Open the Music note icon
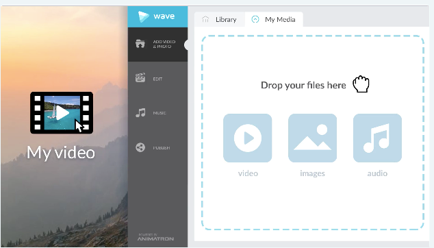This screenshot has width=434, height=248. (140, 112)
